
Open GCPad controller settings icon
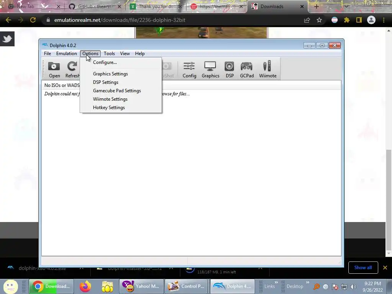tap(247, 70)
